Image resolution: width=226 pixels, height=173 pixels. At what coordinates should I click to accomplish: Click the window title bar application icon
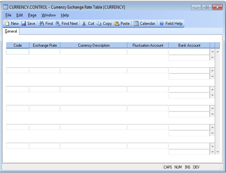(x=5, y=7)
